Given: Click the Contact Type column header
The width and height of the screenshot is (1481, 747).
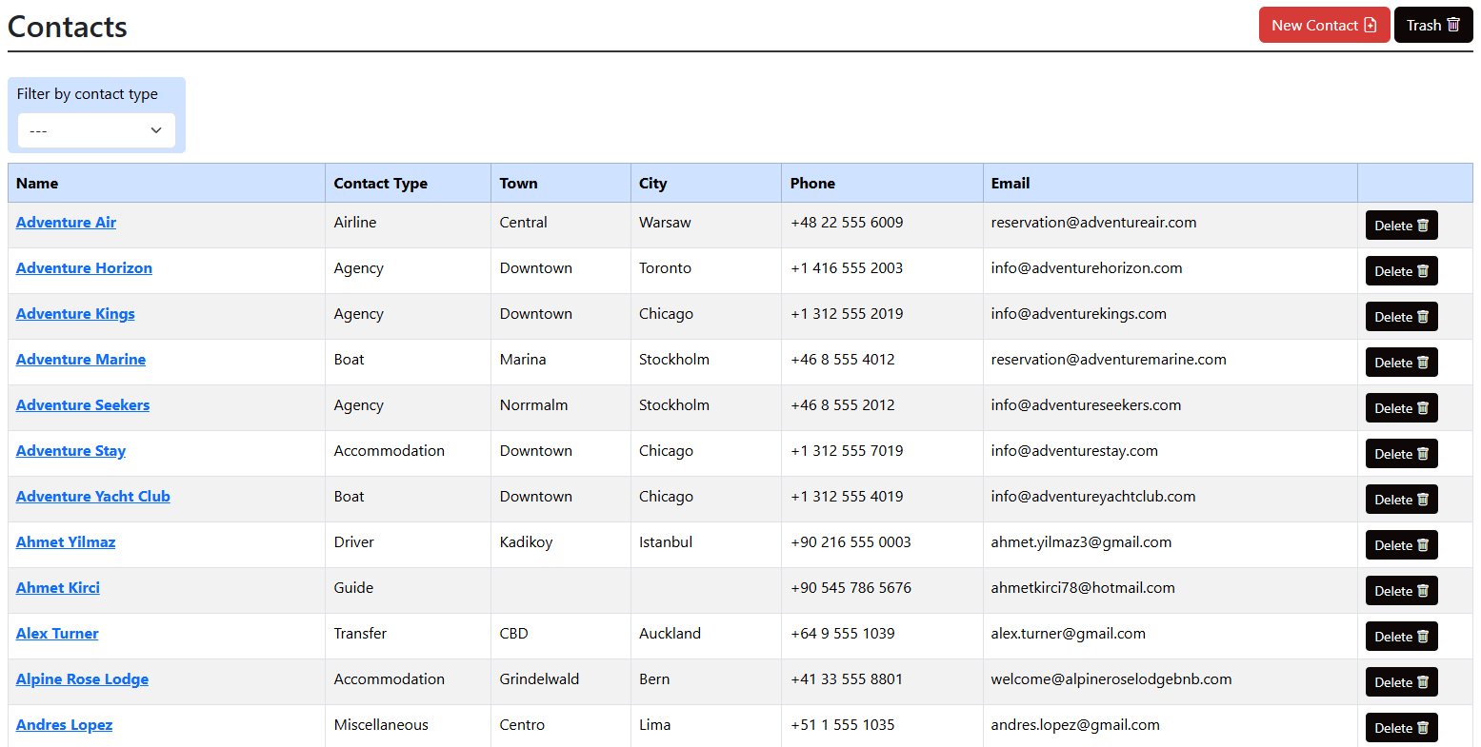Looking at the screenshot, I should tap(380, 184).
